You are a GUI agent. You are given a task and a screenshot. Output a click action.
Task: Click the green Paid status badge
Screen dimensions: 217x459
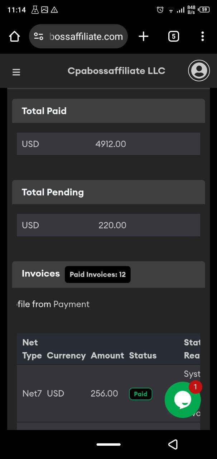[140, 394]
